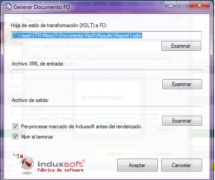Screen dimensions: 215x180
Task: Uncheck the Abrir al terminar checkbox
Action: pyautogui.click(x=15, y=137)
